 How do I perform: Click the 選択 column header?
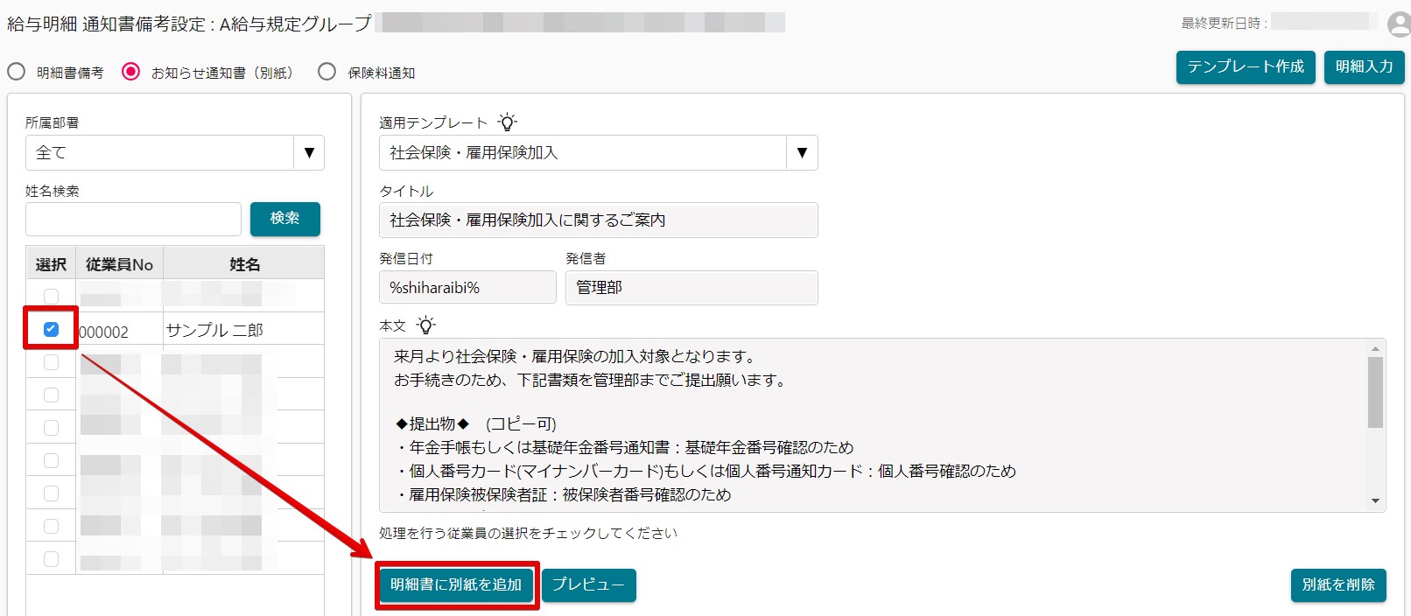[51, 263]
